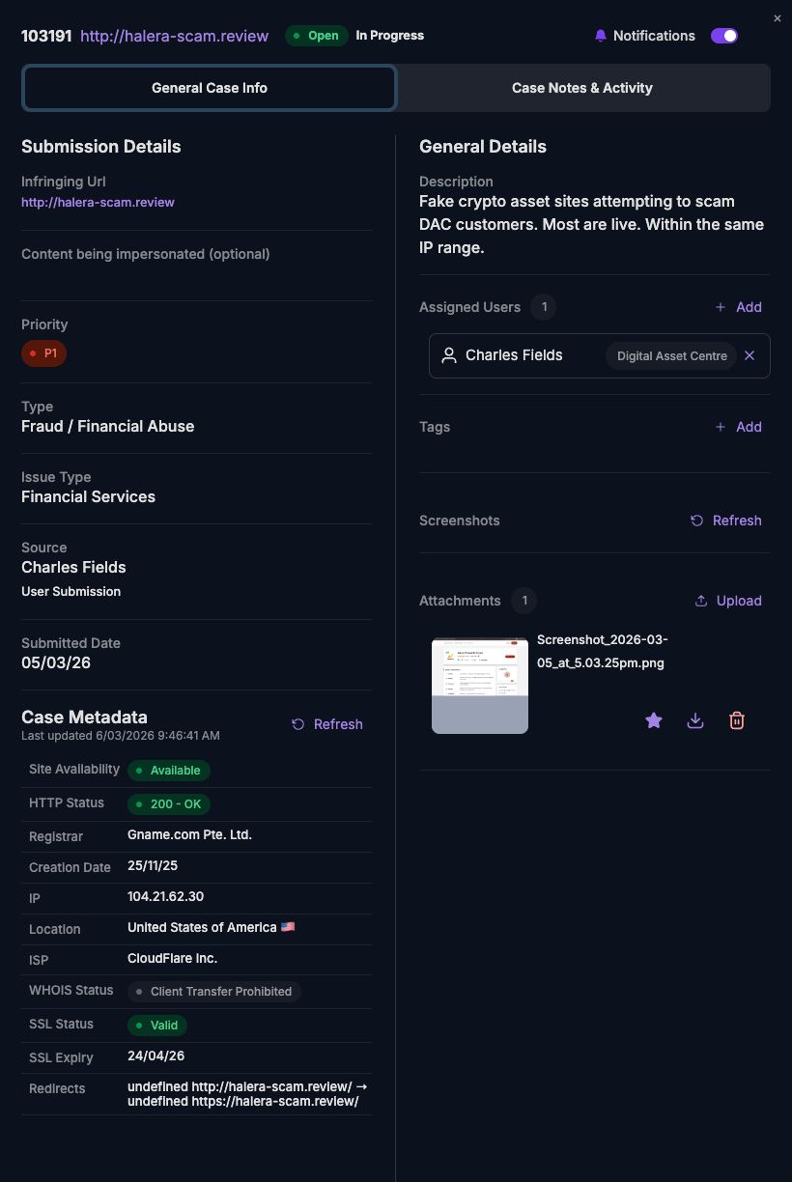
Task: Refresh the Screenshots section
Action: [726, 521]
